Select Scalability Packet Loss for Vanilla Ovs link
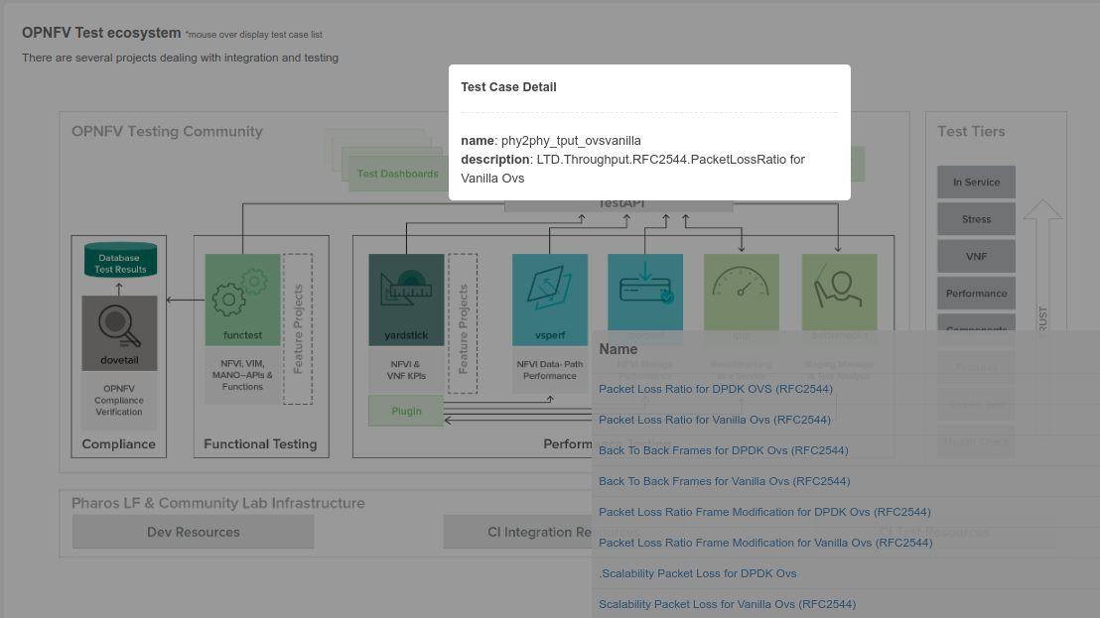The width and height of the screenshot is (1100, 618). (x=727, y=604)
